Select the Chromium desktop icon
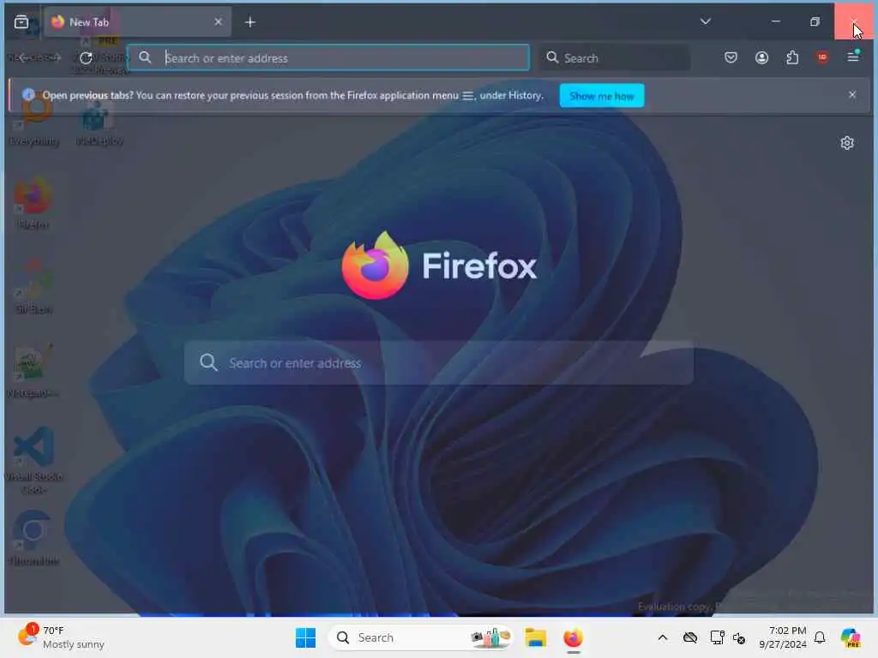This screenshot has height=658, width=878. pos(33,538)
